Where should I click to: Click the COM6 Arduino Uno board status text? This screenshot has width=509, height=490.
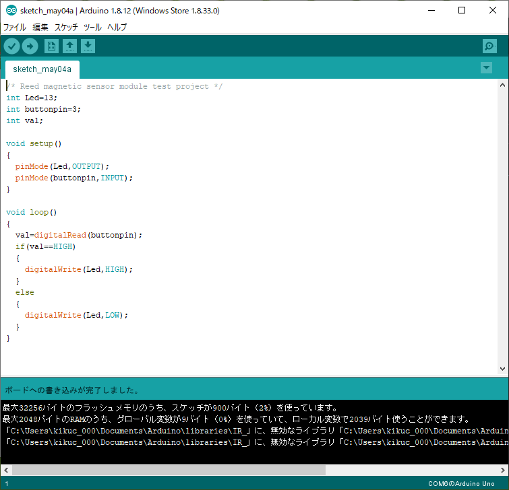click(461, 484)
